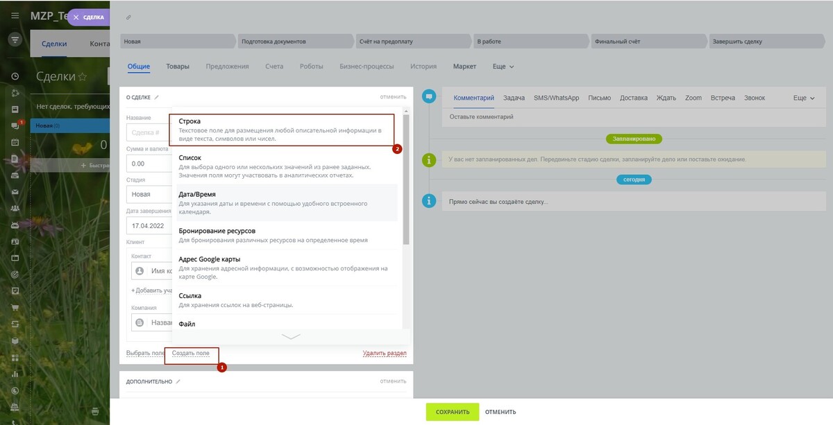Viewport: 833px width, 425px height.
Task: Open the История tab
Action: [x=423, y=67]
